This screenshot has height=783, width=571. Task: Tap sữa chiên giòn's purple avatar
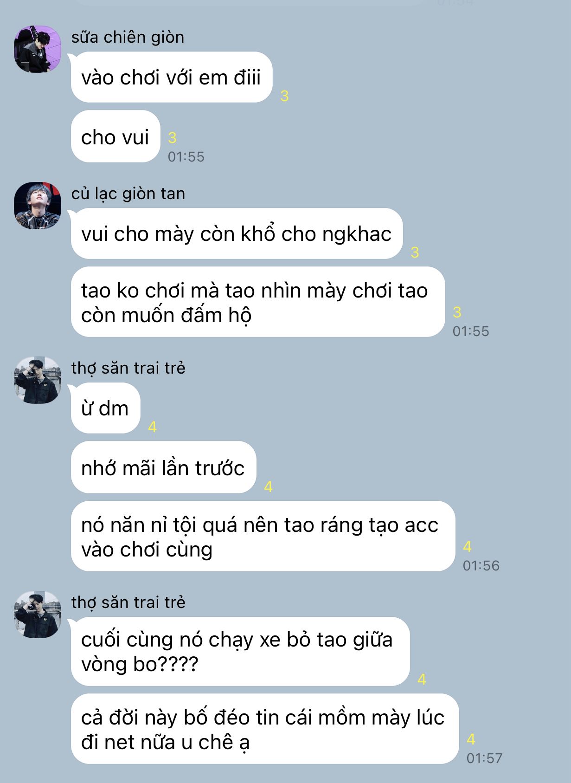point(38,49)
